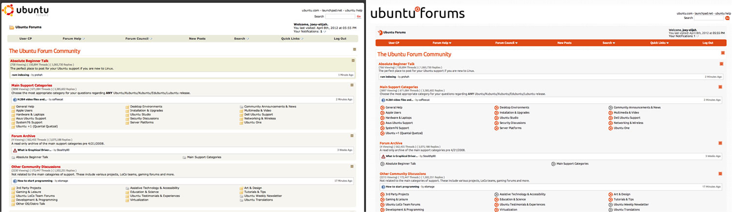Click the Community Announcements & News icon, beige design
The width and height of the screenshot is (732, 212).
coord(242,106)
